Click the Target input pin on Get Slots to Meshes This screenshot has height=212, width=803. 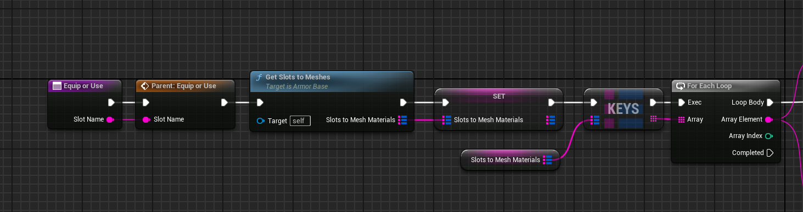261,121
